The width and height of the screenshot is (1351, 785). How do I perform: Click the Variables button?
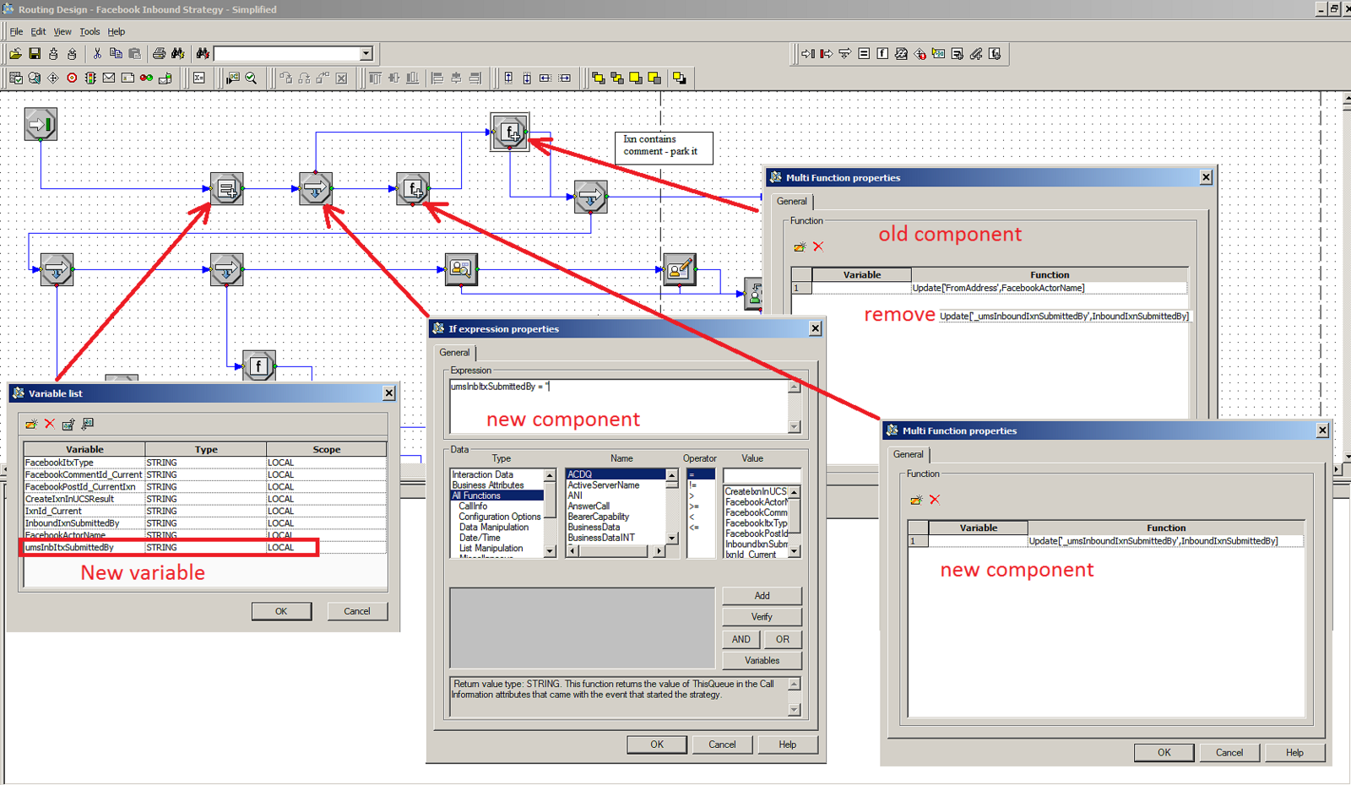pos(762,661)
